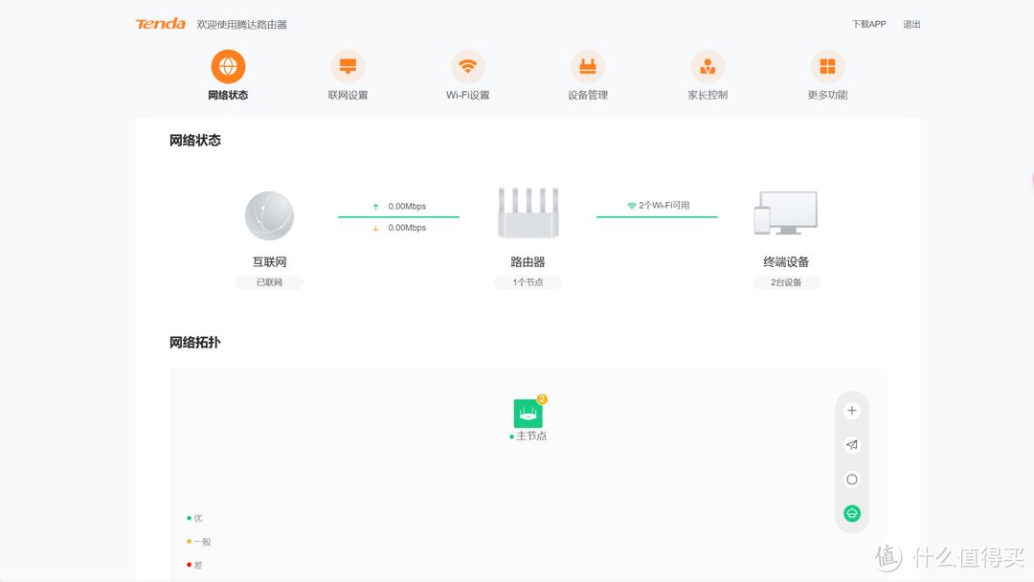Viewport: 1034px width, 582px height.
Task: Open the 网络状态 globe icon
Action: (228, 67)
